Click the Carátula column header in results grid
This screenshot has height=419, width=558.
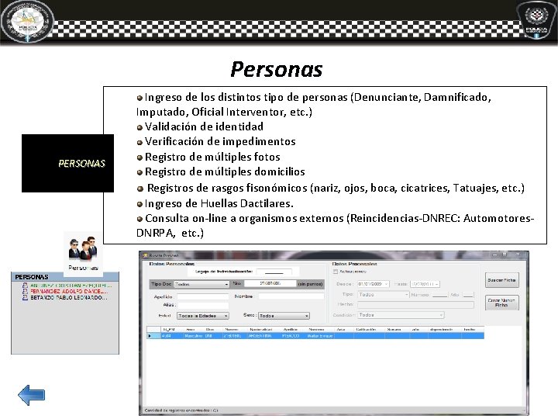(366, 330)
